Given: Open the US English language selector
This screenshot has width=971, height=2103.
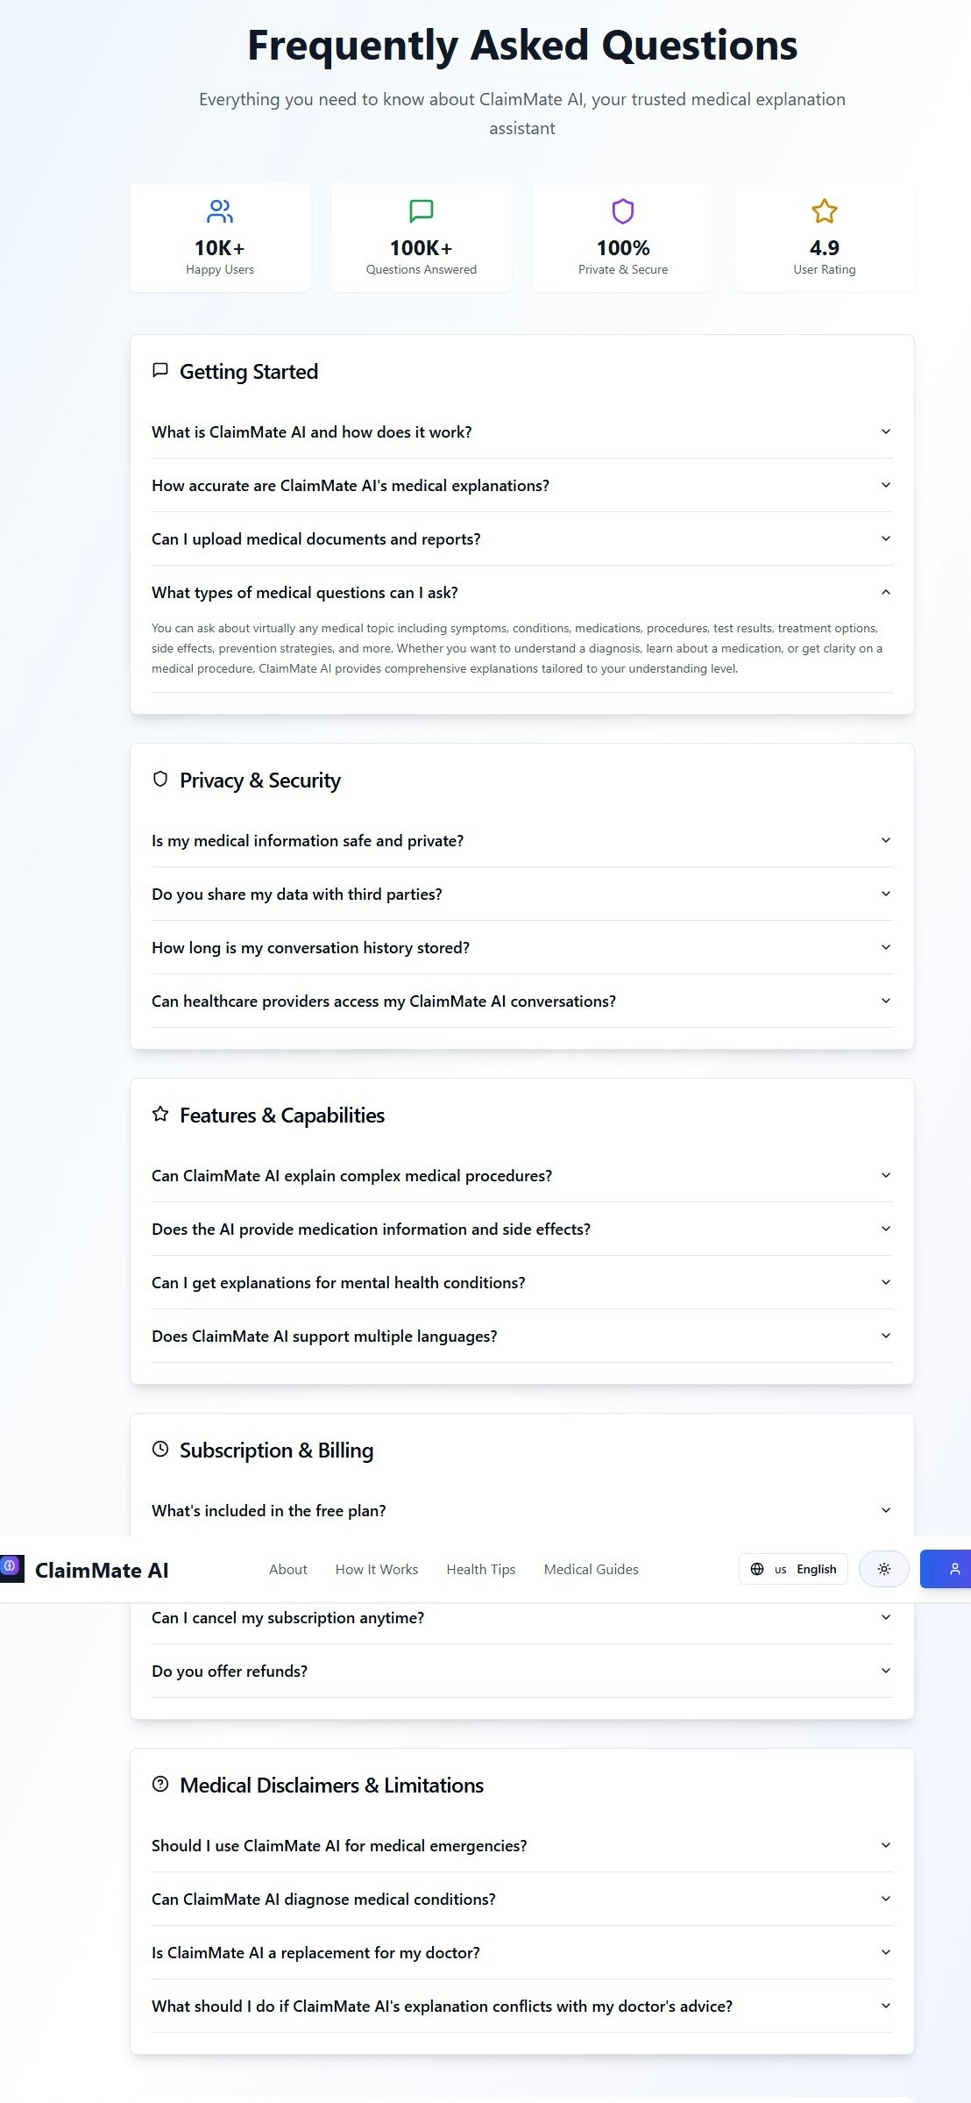Looking at the screenshot, I should pos(792,1569).
